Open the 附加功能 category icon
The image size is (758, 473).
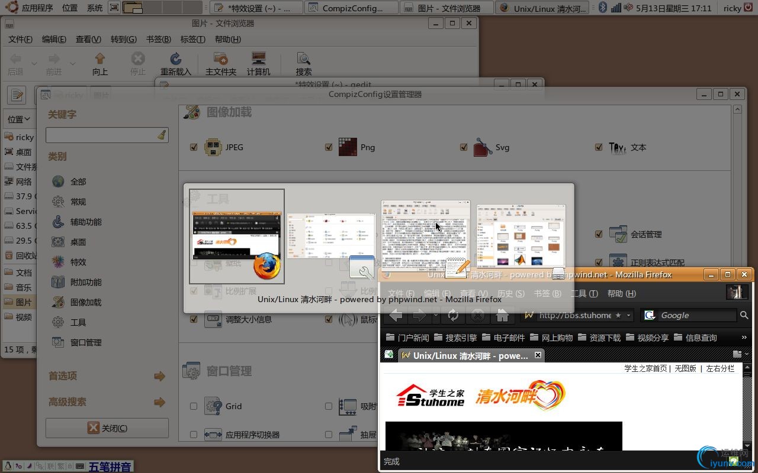click(58, 282)
